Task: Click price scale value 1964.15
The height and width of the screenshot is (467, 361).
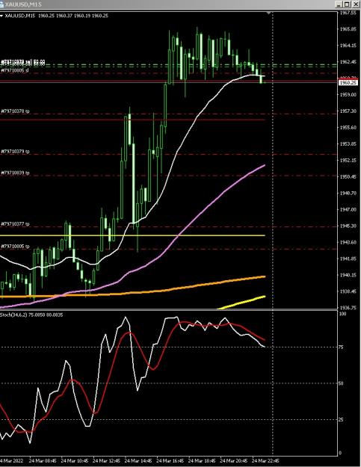Action: pyautogui.click(x=348, y=46)
